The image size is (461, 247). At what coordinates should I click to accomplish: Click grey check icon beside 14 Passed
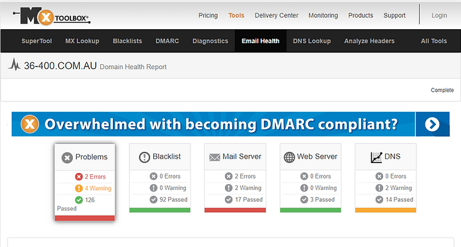click(379, 200)
